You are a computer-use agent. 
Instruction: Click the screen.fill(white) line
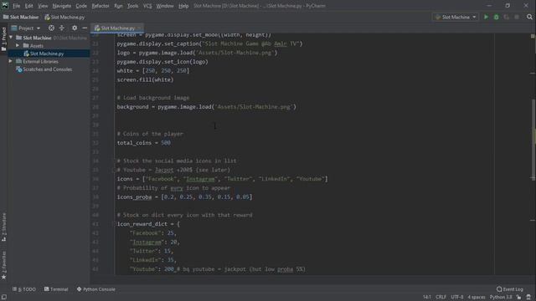coord(145,80)
